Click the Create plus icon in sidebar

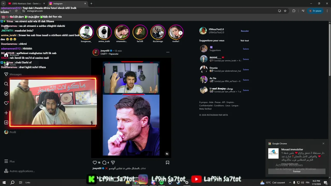tap(6, 113)
